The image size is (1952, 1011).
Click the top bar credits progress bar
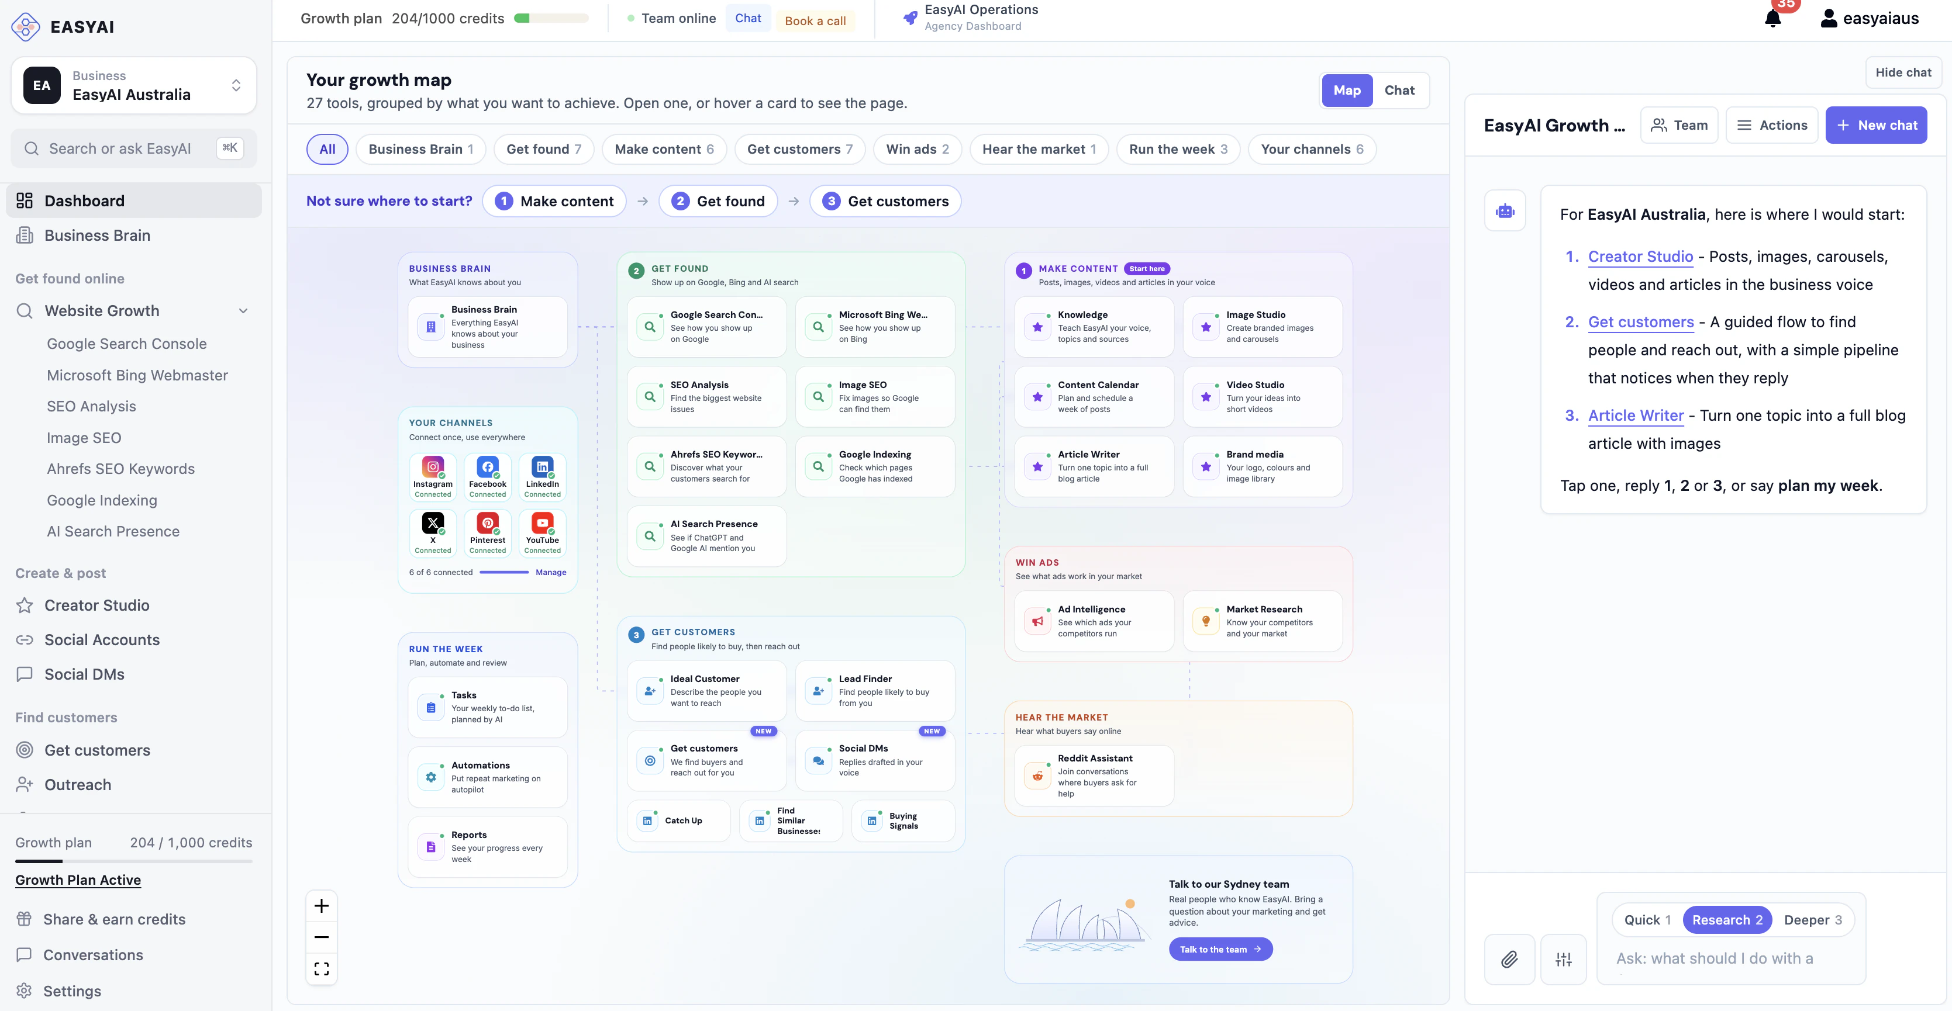coord(551,18)
